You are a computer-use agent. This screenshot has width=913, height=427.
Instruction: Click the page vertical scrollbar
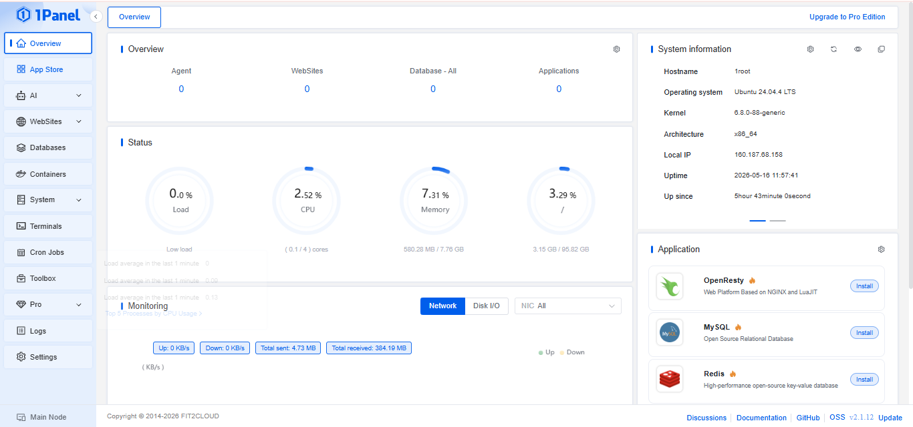(x=910, y=144)
